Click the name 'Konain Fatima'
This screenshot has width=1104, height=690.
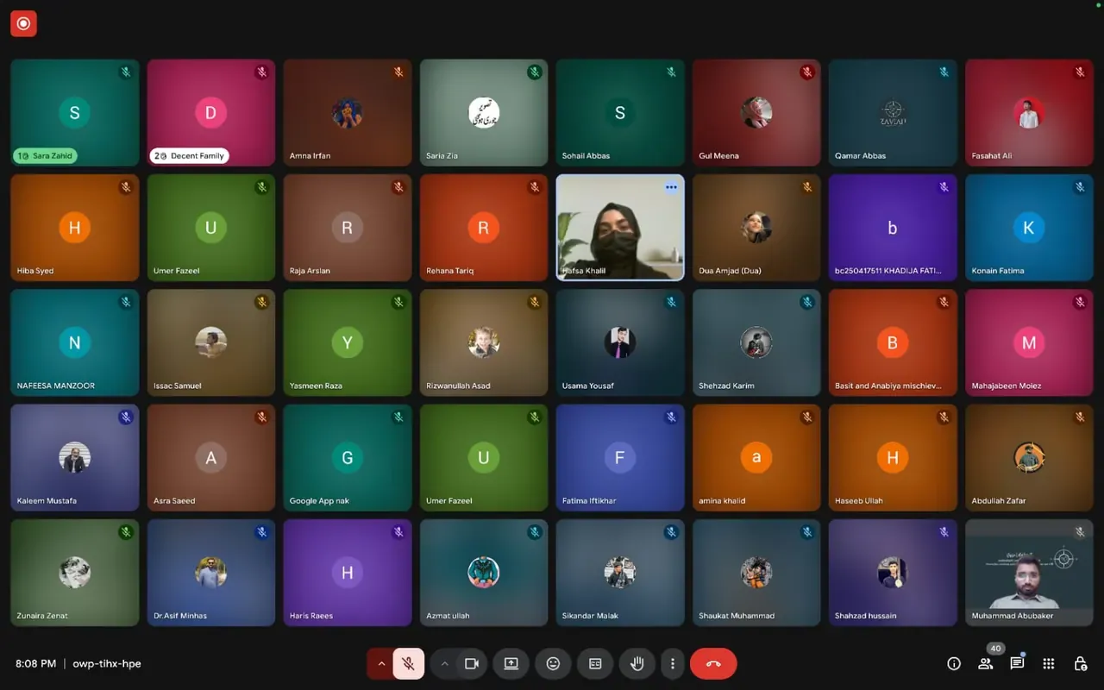pos(998,271)
